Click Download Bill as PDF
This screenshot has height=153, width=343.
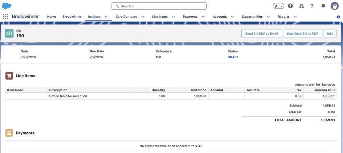point(302,34)
